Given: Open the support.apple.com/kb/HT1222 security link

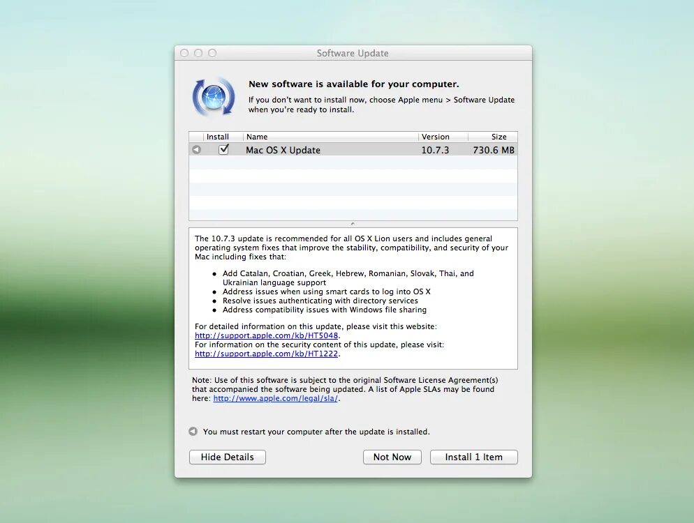Looking at the screenshot, I should click(x=267, y=354).
